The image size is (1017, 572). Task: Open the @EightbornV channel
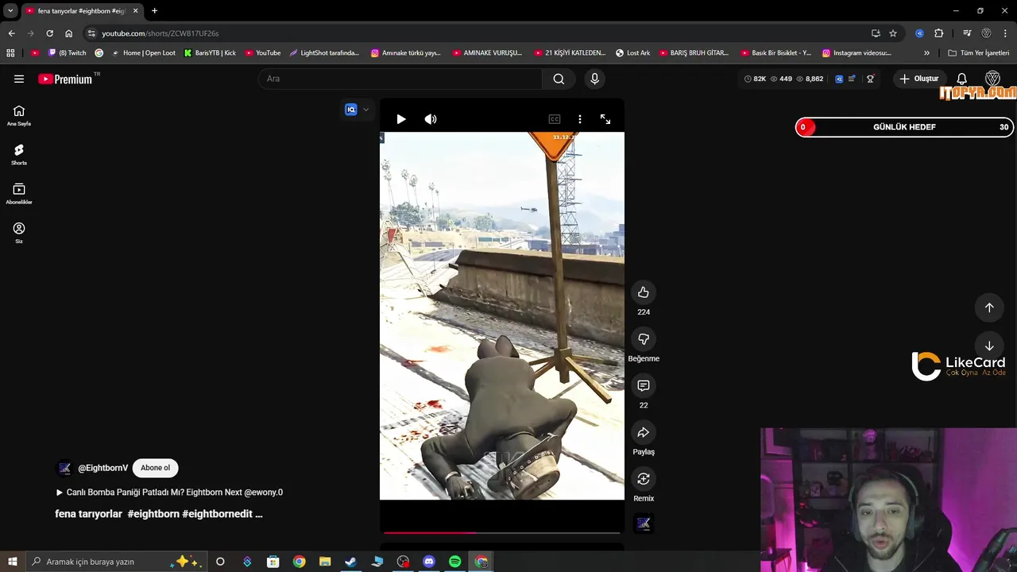(x=102, y=468)
